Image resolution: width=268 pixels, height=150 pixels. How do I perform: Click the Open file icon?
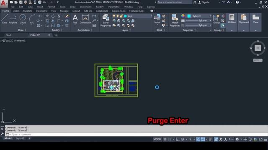(x=16, y=2)
